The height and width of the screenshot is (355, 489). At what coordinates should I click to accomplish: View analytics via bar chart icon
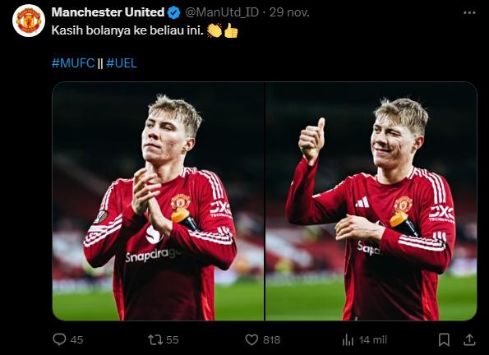[x=348, y=339]
